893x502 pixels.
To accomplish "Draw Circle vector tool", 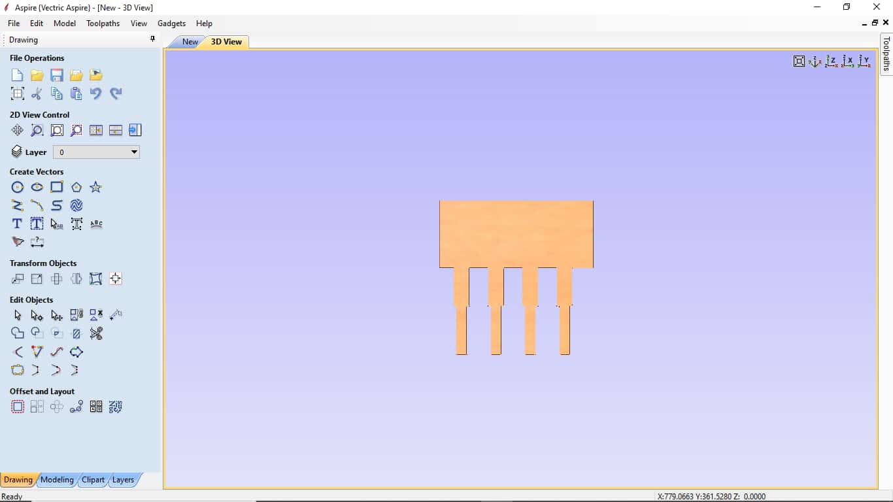I will click(x=18, y=188).
